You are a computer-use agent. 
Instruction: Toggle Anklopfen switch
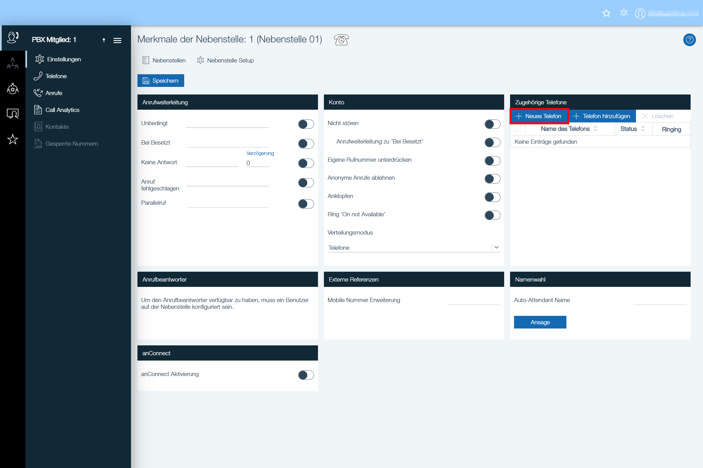(x=492, y=197)
